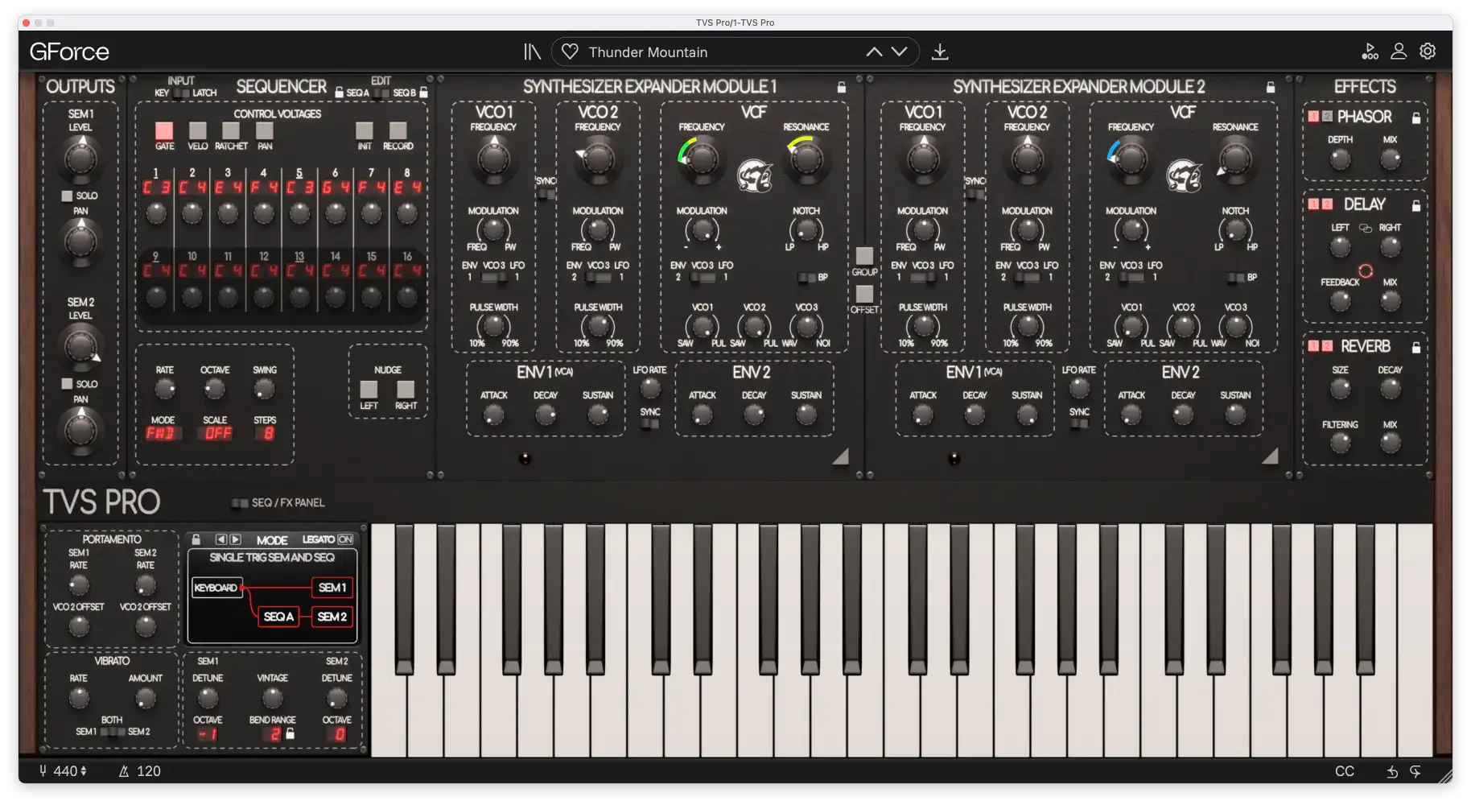Enable SEM 1 Solo checkbox
This screenshot has height=805, width=1471.
point(68,196)
